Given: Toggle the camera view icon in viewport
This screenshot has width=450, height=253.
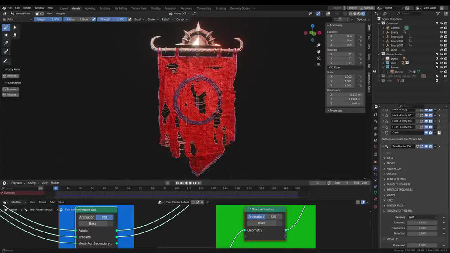Looking at the screenshot, I should coord(319,58).
